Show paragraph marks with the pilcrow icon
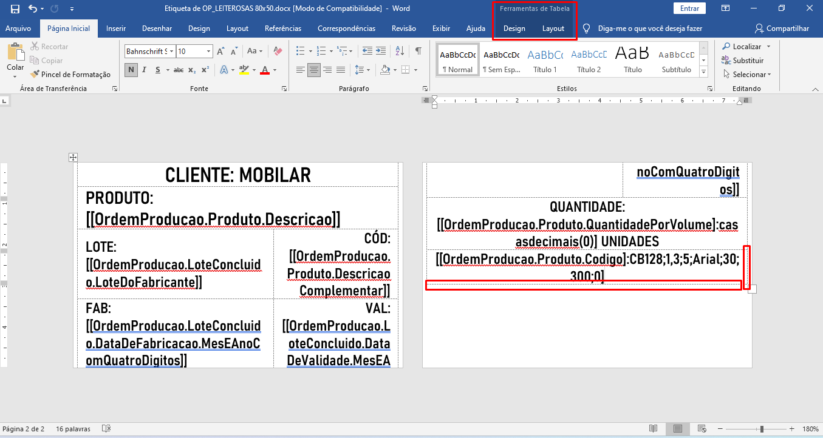The image size is (823, 438). pyautogui.click(x=418, y=52)
